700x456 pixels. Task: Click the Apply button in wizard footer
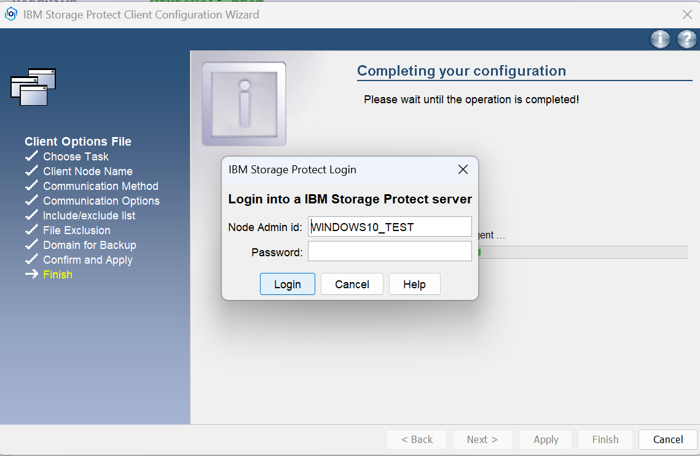545,439
